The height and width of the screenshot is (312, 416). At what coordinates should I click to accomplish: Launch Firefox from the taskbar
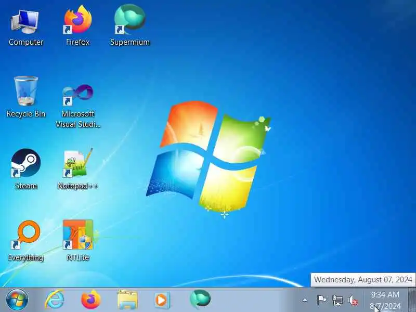(90, 300)
